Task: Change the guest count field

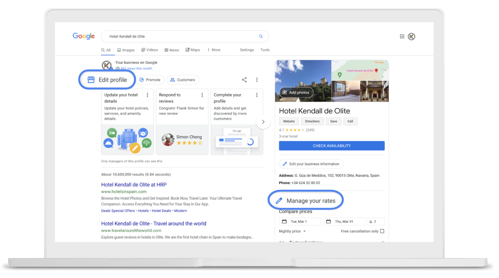Action: point(376,221)
